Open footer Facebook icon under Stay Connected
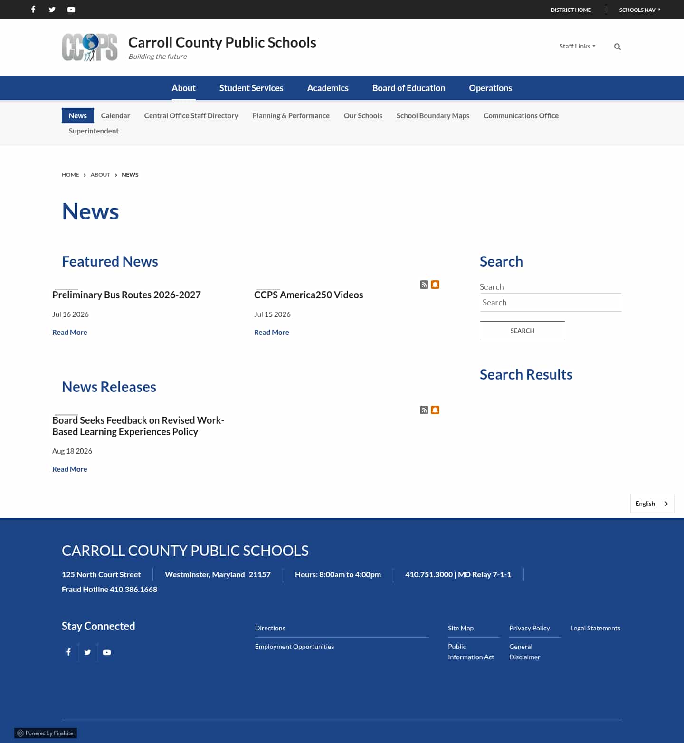The image size is (684, 743). point(68,652)
